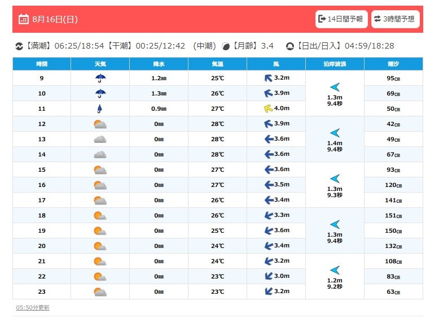This screenshot has width=430, height=322.
Task: Click the wave direction arrow above 1.4m 9.4秒
Action: click(335, 133)
